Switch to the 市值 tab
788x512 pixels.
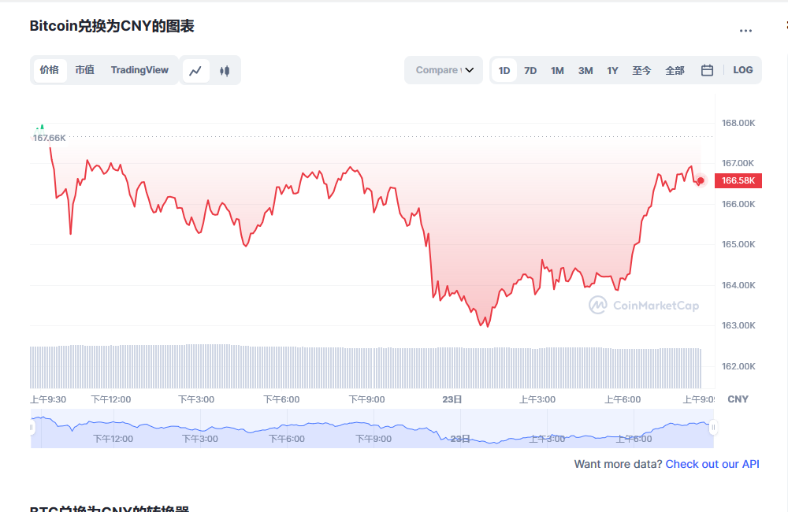click(x=84, y=70)
